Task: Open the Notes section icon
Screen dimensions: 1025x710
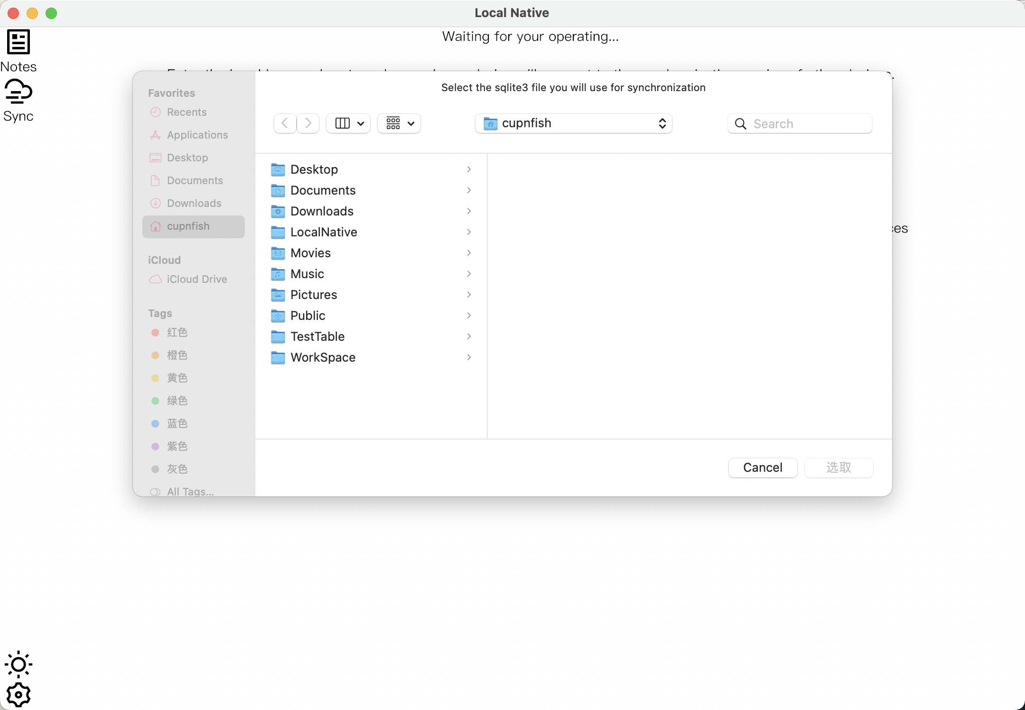Action: 18,42
